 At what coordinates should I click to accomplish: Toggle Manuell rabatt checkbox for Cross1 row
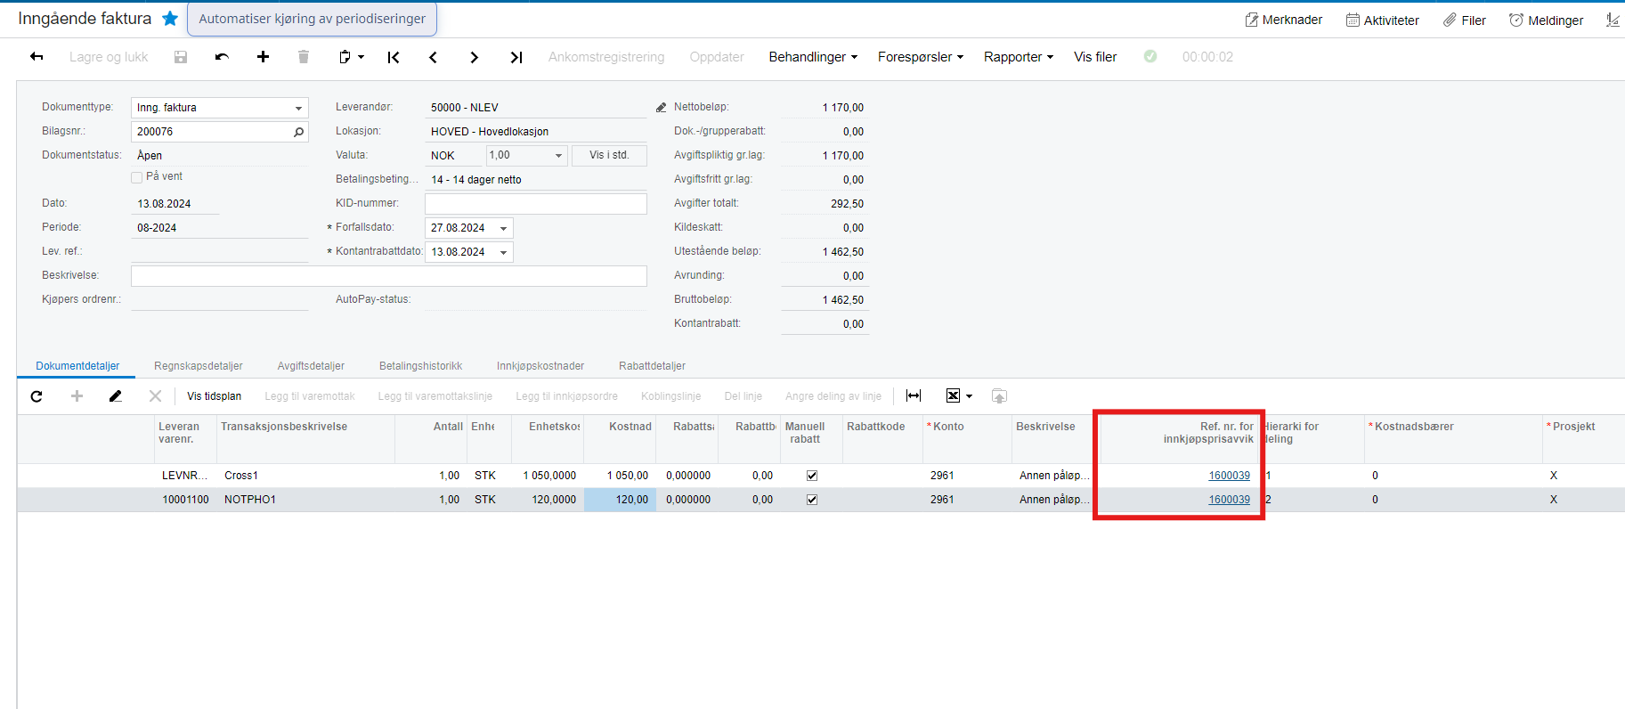[x=812, y=476]
